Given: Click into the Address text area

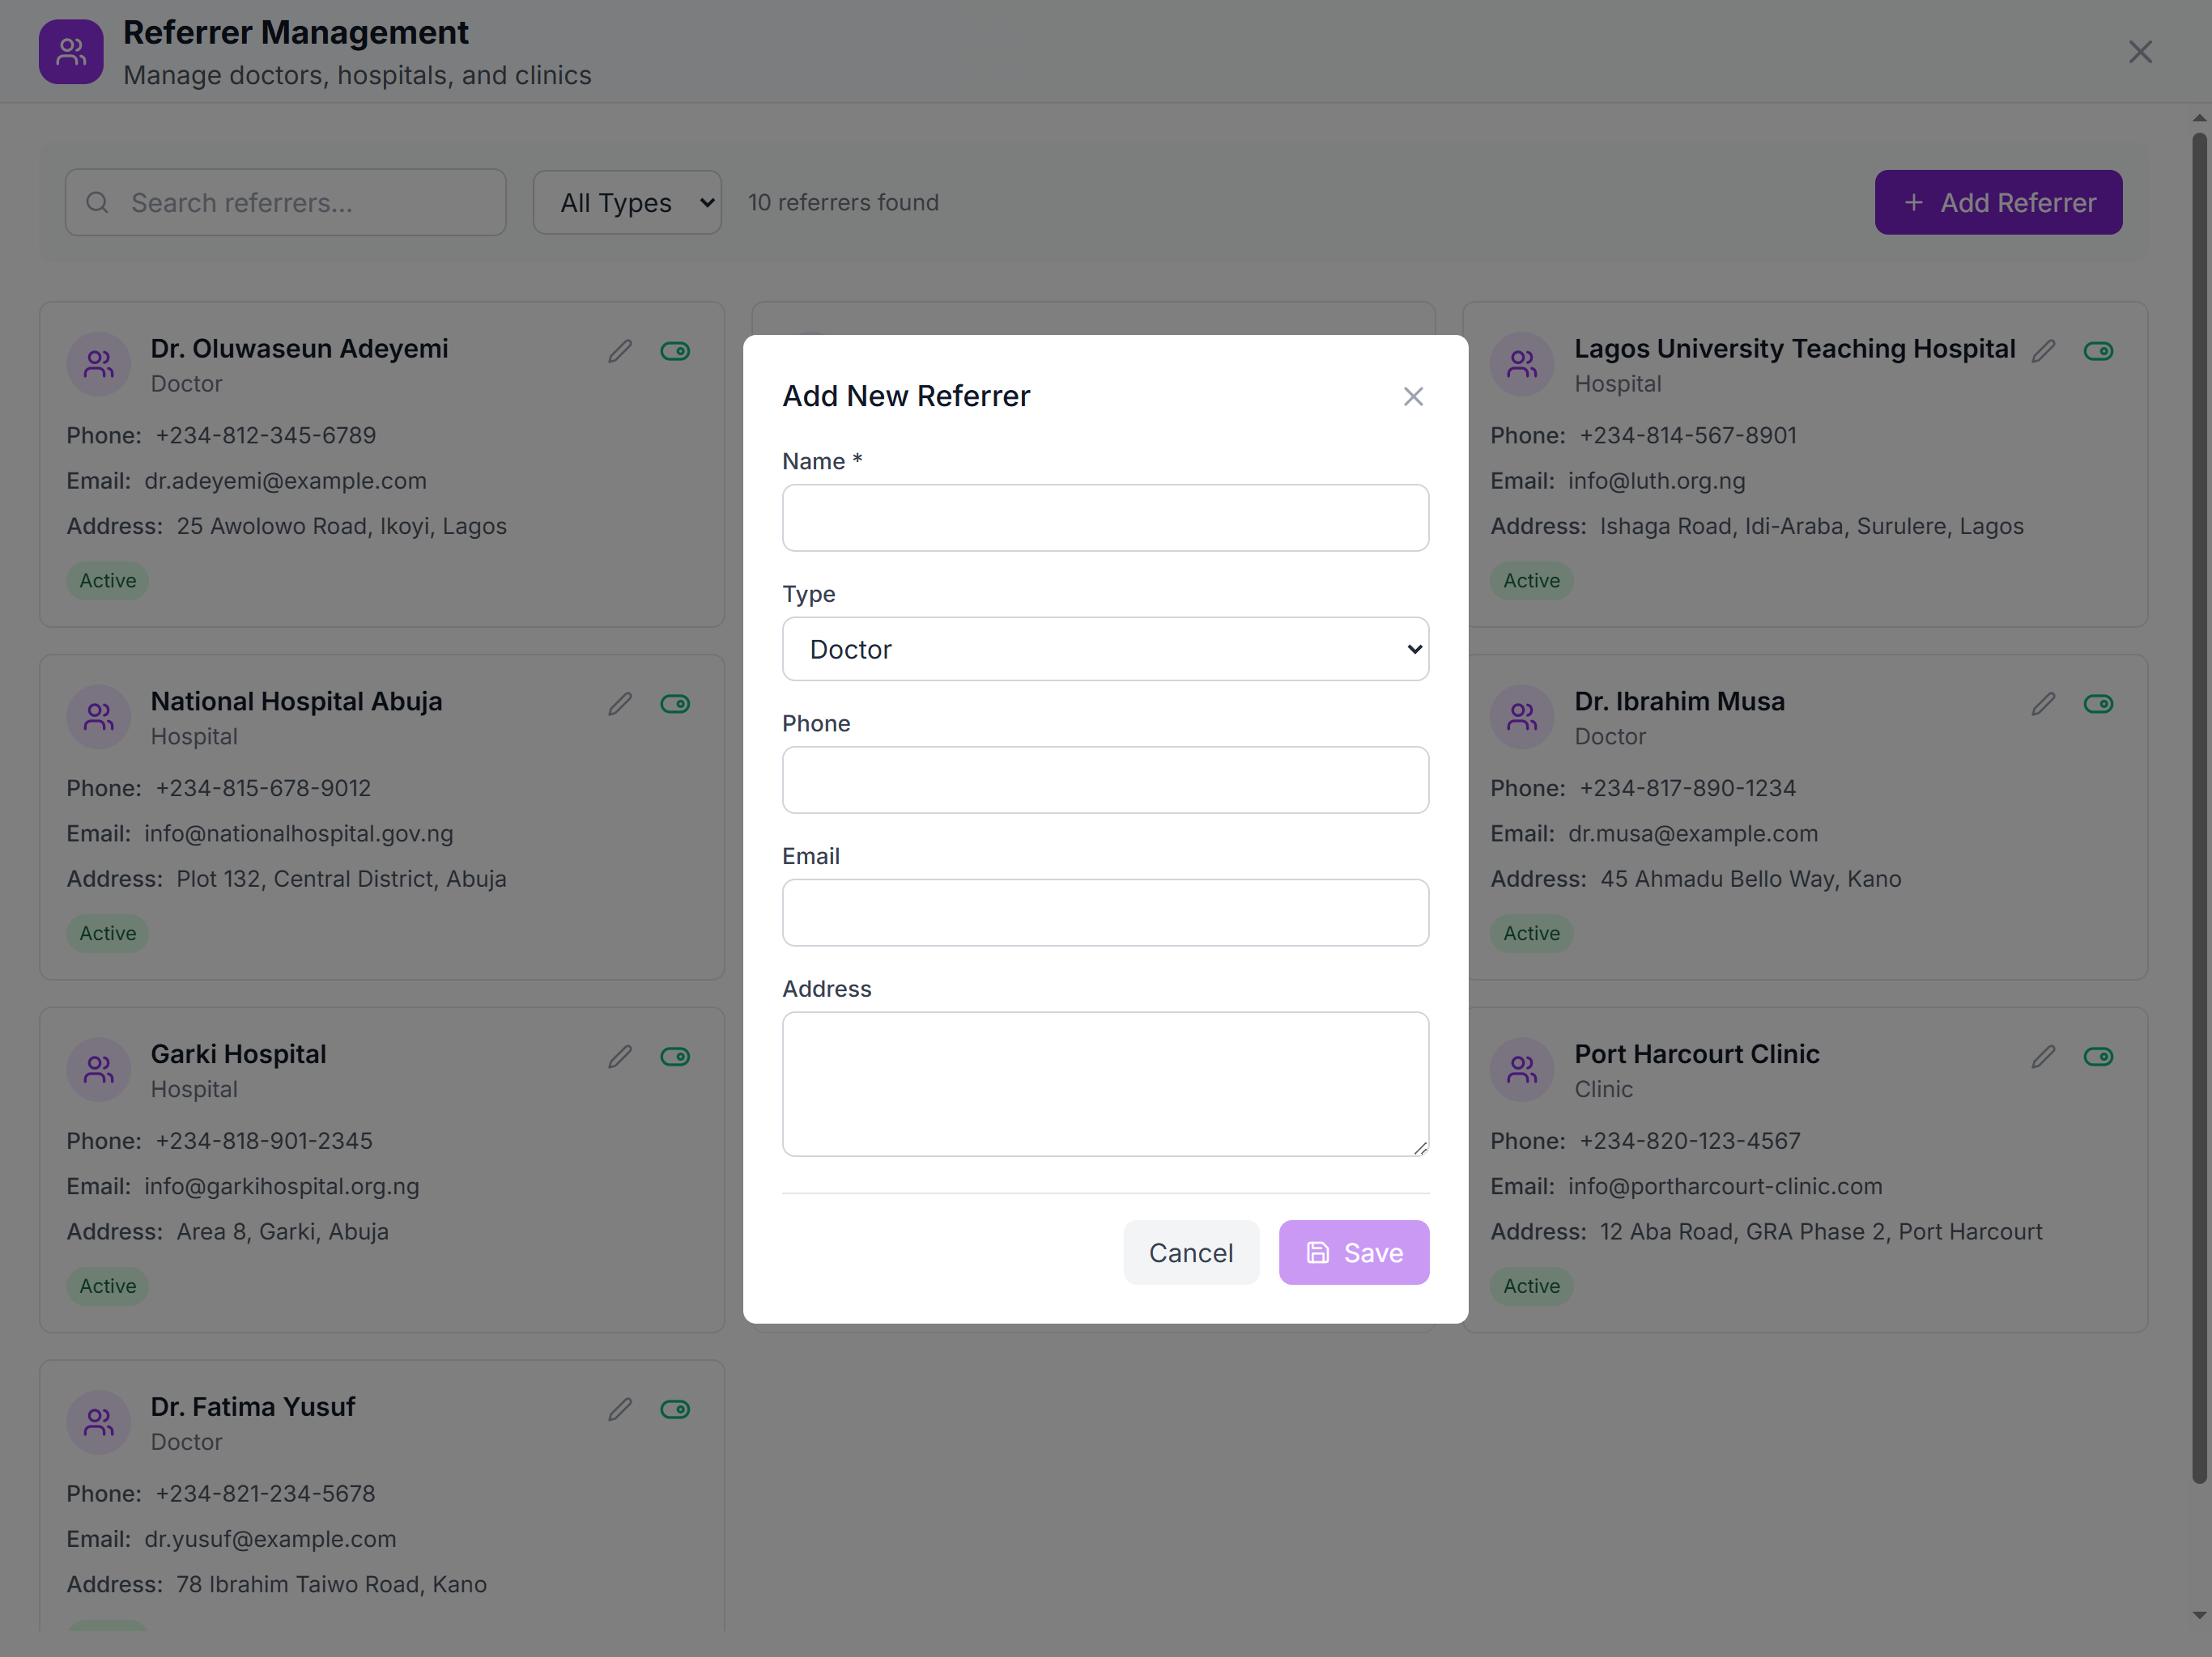Looking at the screenshot, I should (x=1104, y=1083).
